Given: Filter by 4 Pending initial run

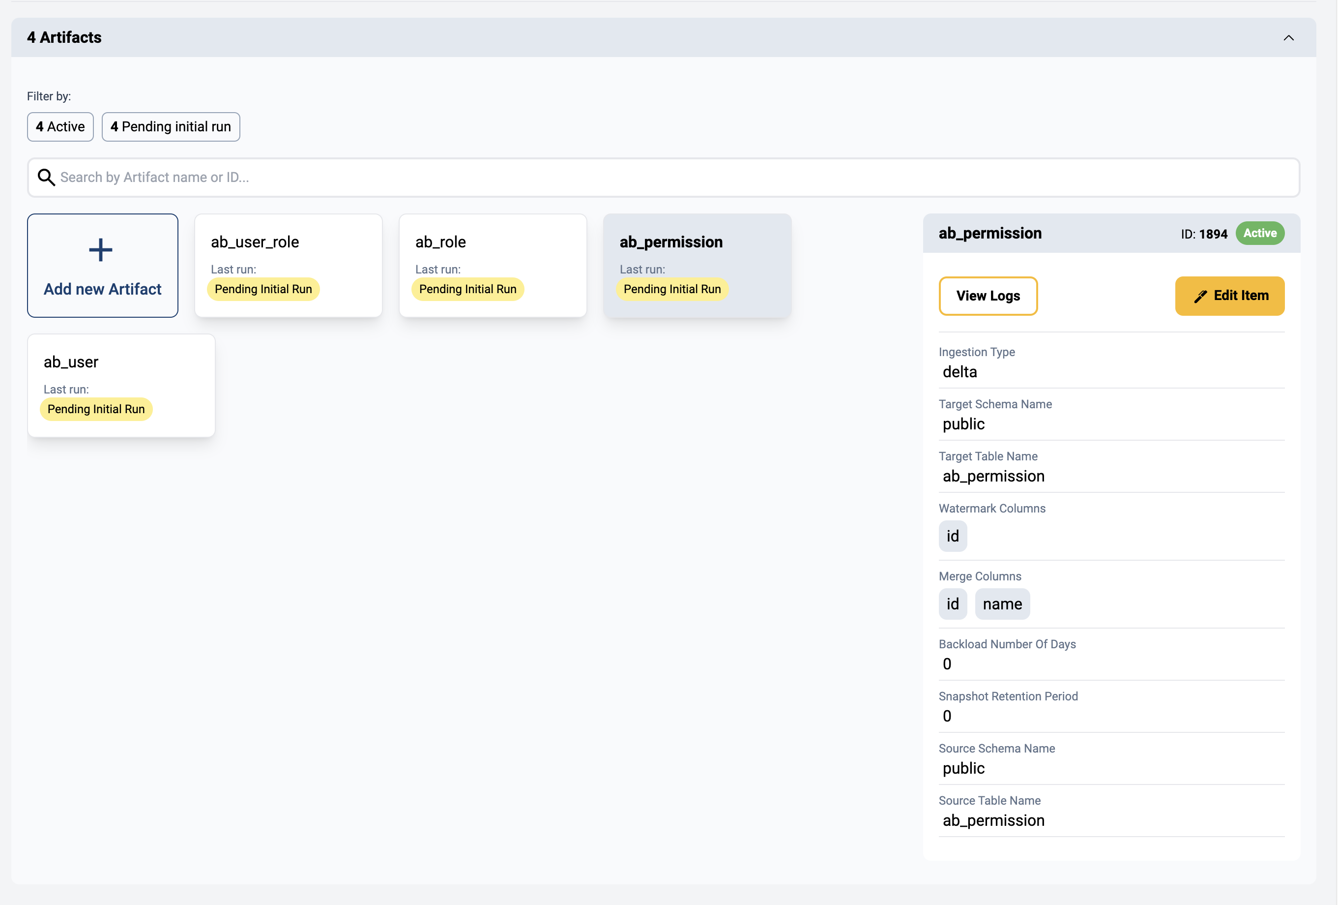Looking at the screenshot, I should tap(171, 127).
